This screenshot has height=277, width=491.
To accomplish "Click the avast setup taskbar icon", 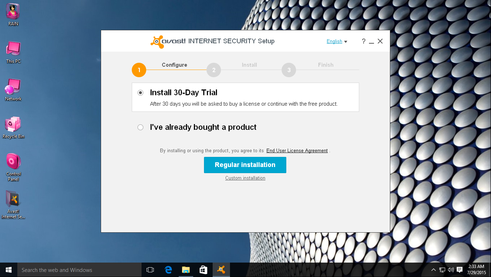I will (x=221, y=270).
